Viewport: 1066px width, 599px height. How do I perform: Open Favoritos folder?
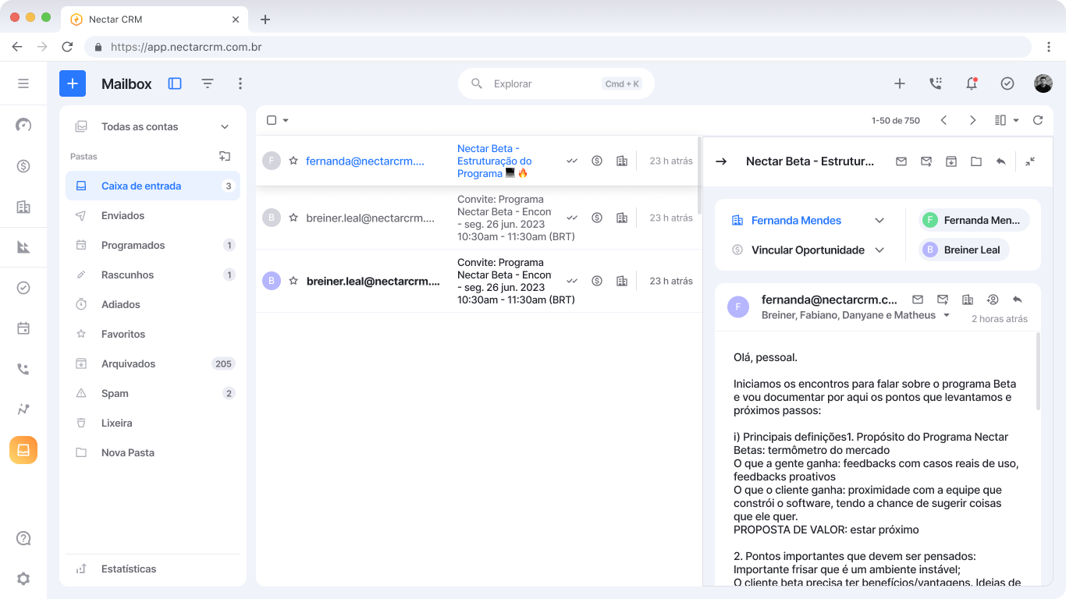[x=153, y=334]
